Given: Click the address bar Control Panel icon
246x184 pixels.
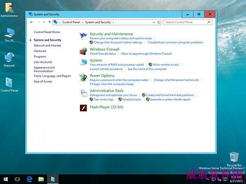Looking at the screenshot, I should coord(55,22).
